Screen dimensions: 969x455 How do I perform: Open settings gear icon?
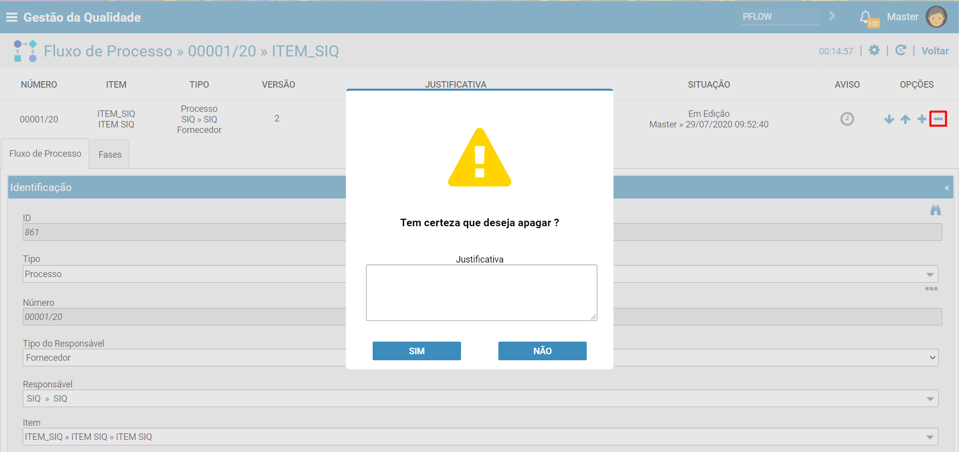(x=874, y=50)
